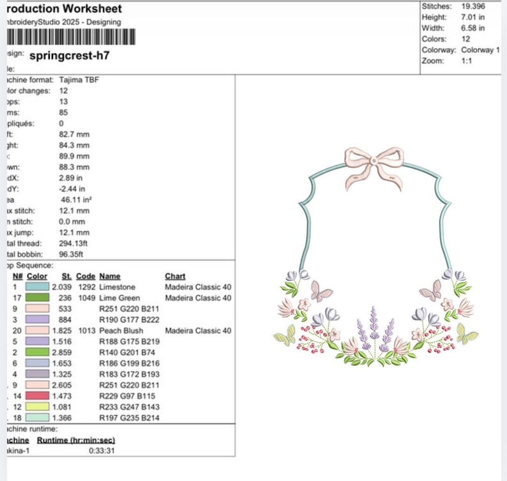This screenshot has width=507, height=481.
Task: Select the Peach Blush color swatch
Action: 37,330
